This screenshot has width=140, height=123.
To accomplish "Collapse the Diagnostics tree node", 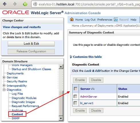I will (4, 90).
